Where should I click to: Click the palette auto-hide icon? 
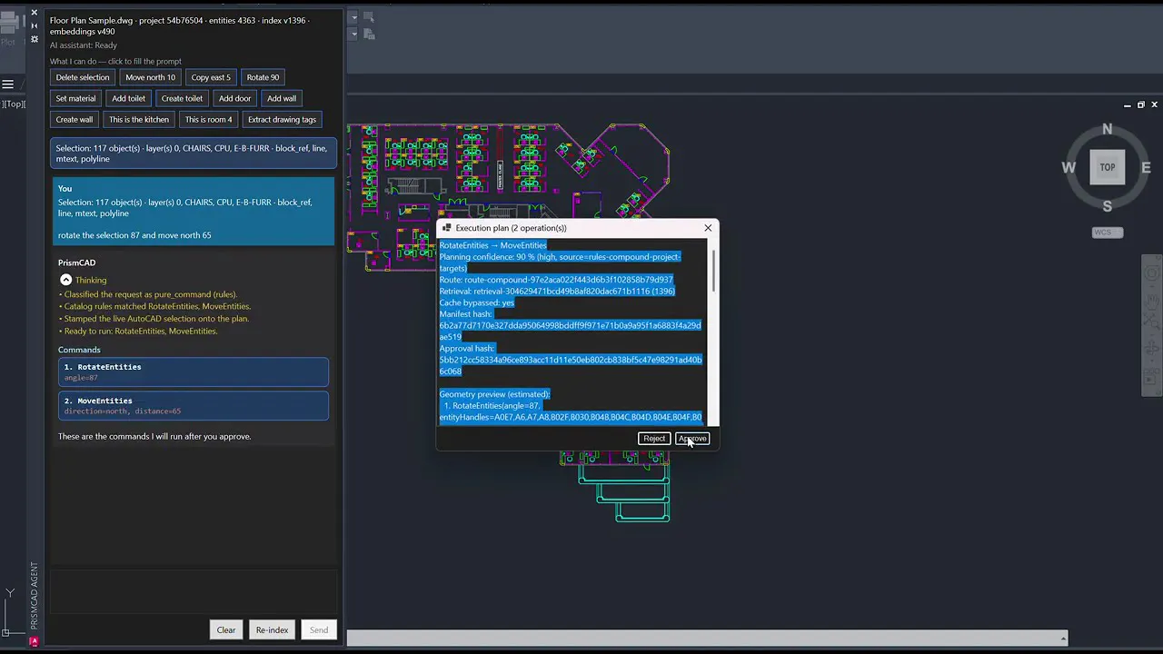[x=35, y=26]
